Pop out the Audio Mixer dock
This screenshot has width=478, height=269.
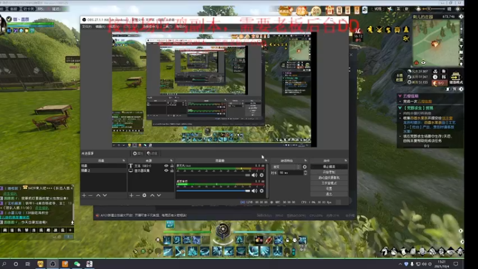tap(266, 160)
